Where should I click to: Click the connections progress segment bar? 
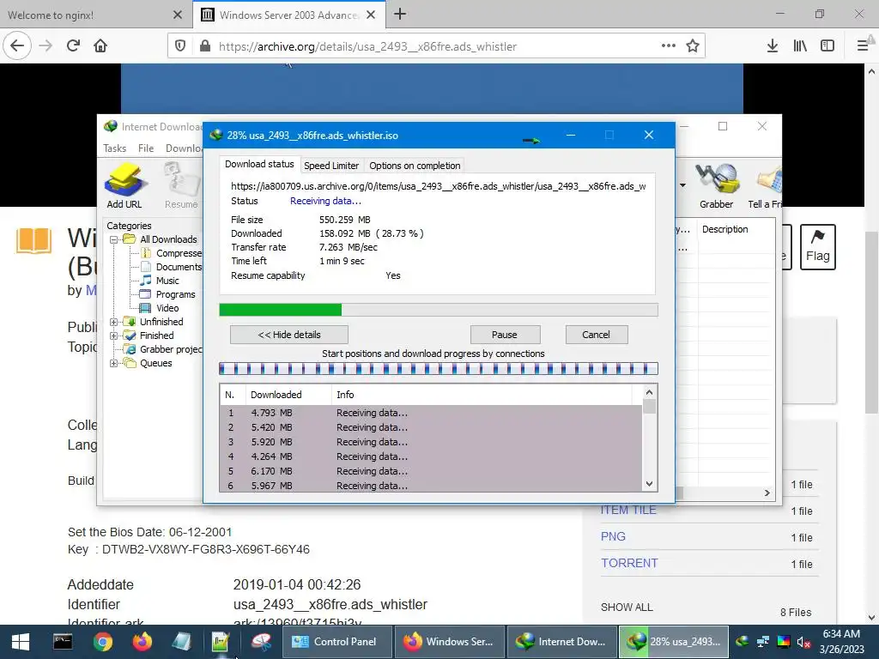[439, 369]
